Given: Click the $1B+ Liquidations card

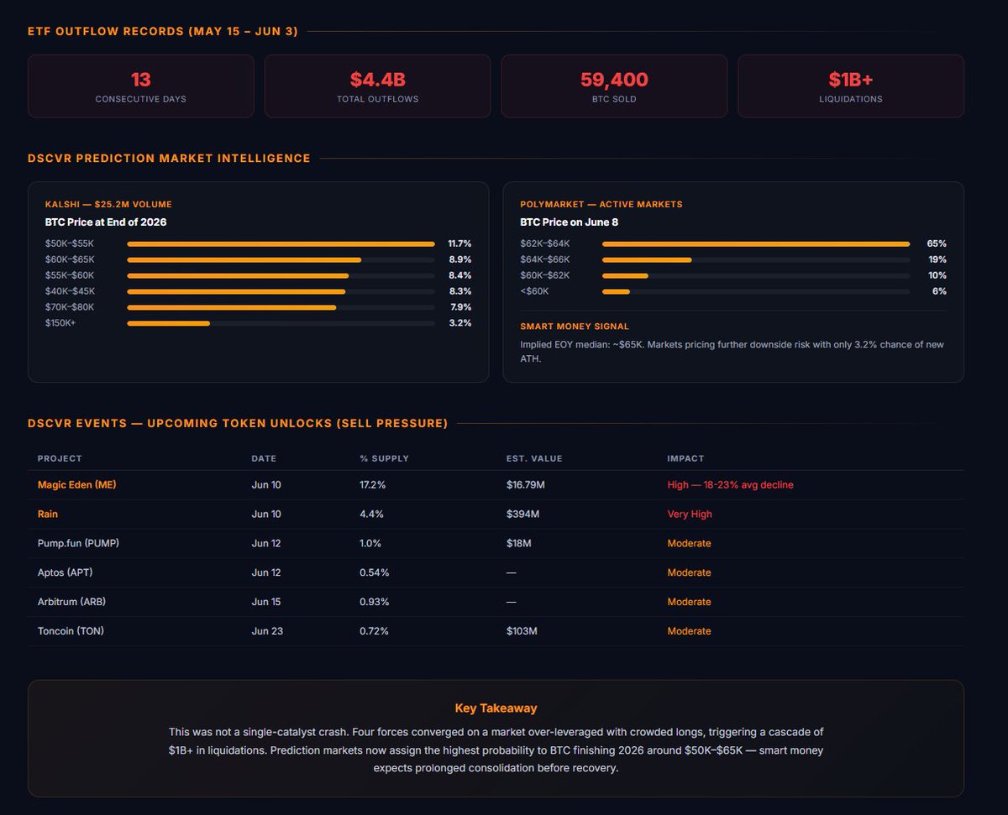Looking at the screenshot, I should [851, 86].
